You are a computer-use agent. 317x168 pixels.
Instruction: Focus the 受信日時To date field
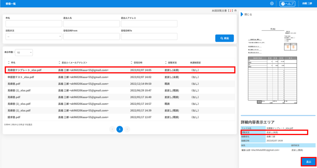(149, 37)
